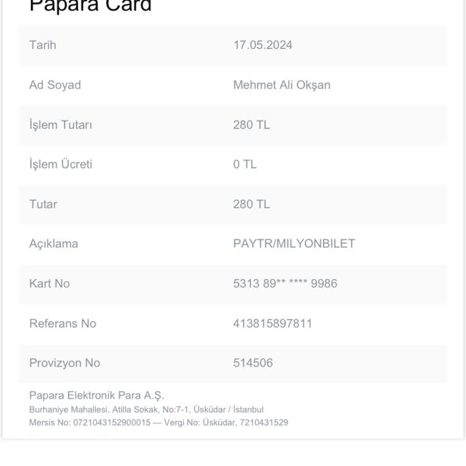The height and width of the screenshot is (466, 466).
Task: Click the Mersis No footer line
Action: point(158,422)
